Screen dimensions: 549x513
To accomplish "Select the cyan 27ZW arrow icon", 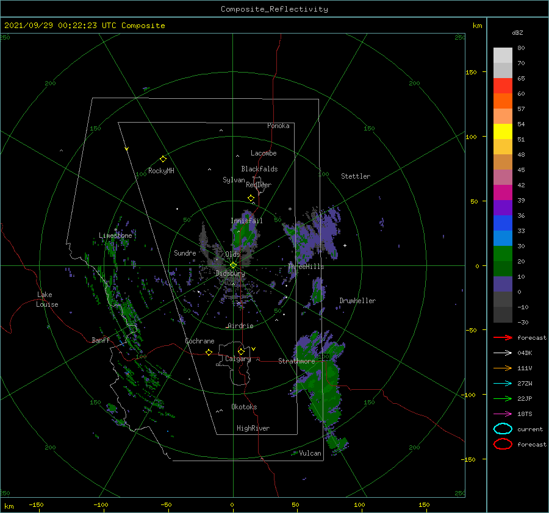I will tap(503, 384).
